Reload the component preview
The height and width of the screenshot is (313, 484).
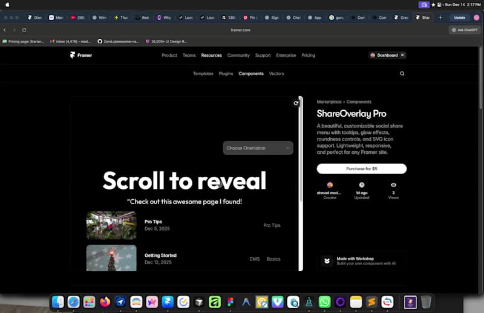pos(296,103)
